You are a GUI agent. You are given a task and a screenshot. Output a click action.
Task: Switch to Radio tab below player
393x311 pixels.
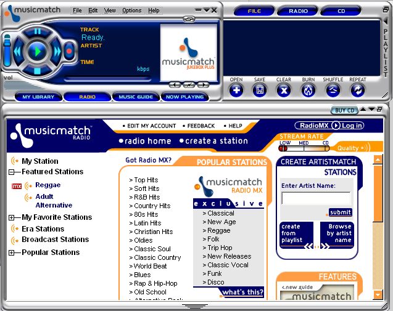click(87, 97)
